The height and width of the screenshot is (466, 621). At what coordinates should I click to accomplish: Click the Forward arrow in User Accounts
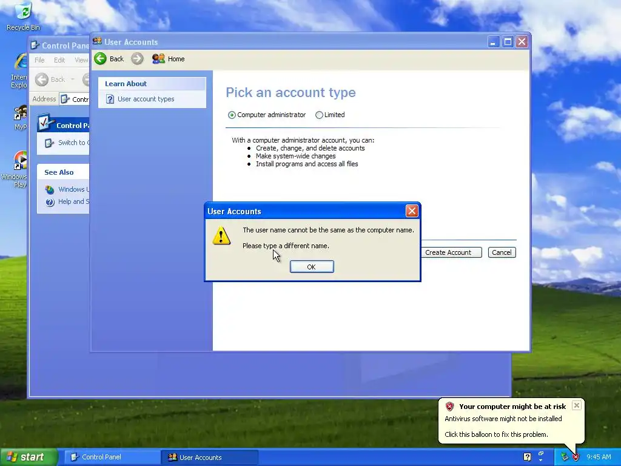(138, 59)
